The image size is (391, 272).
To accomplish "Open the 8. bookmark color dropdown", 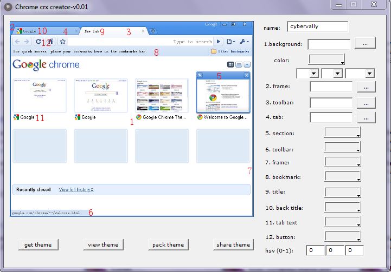I will click(343, 176).
